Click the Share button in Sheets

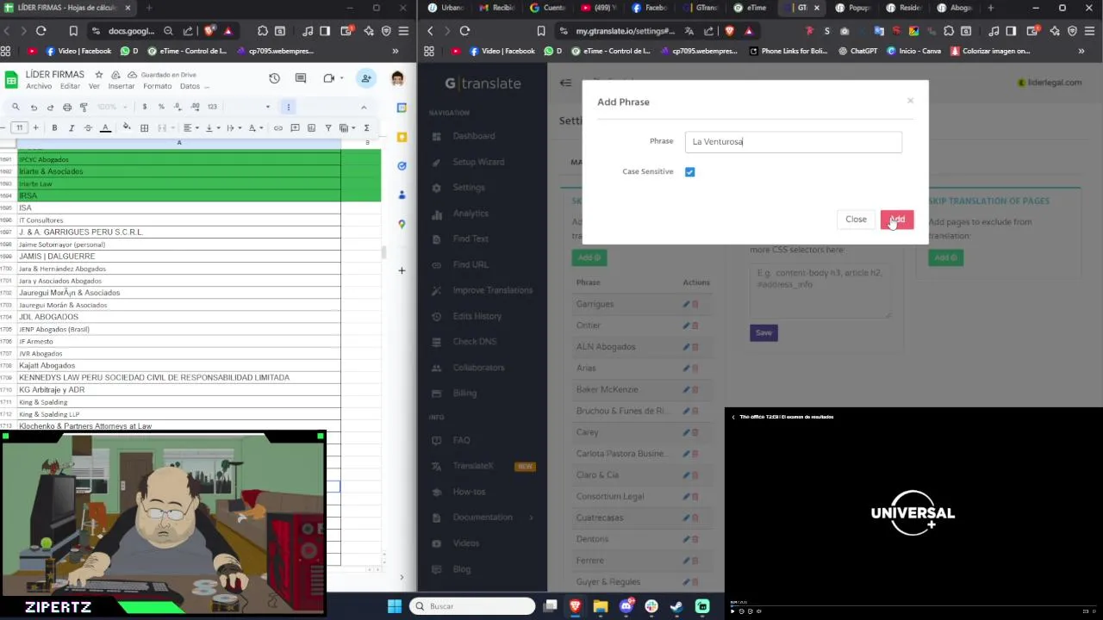(x=366, y=78)
